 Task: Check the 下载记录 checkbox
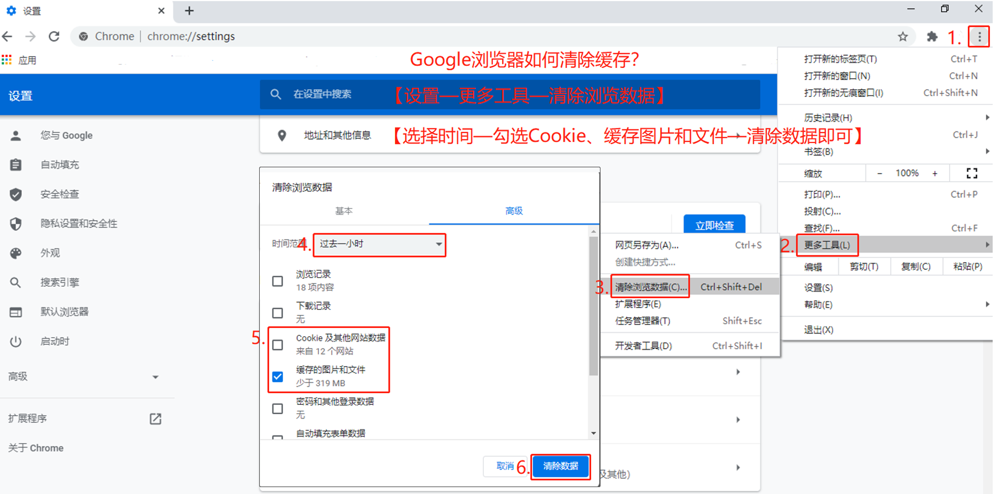[x=278, y=313]
